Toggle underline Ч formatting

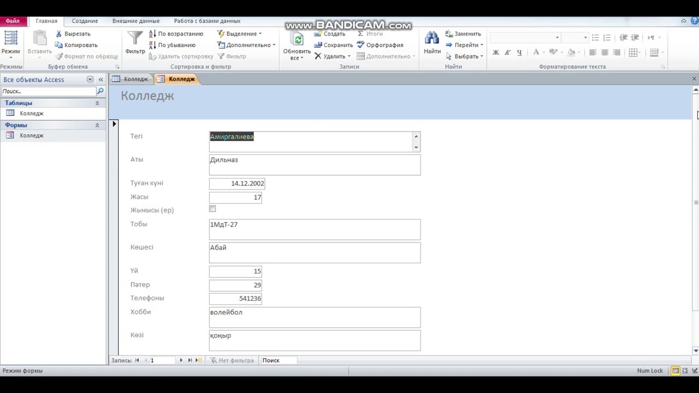click(x=519, y=52)
